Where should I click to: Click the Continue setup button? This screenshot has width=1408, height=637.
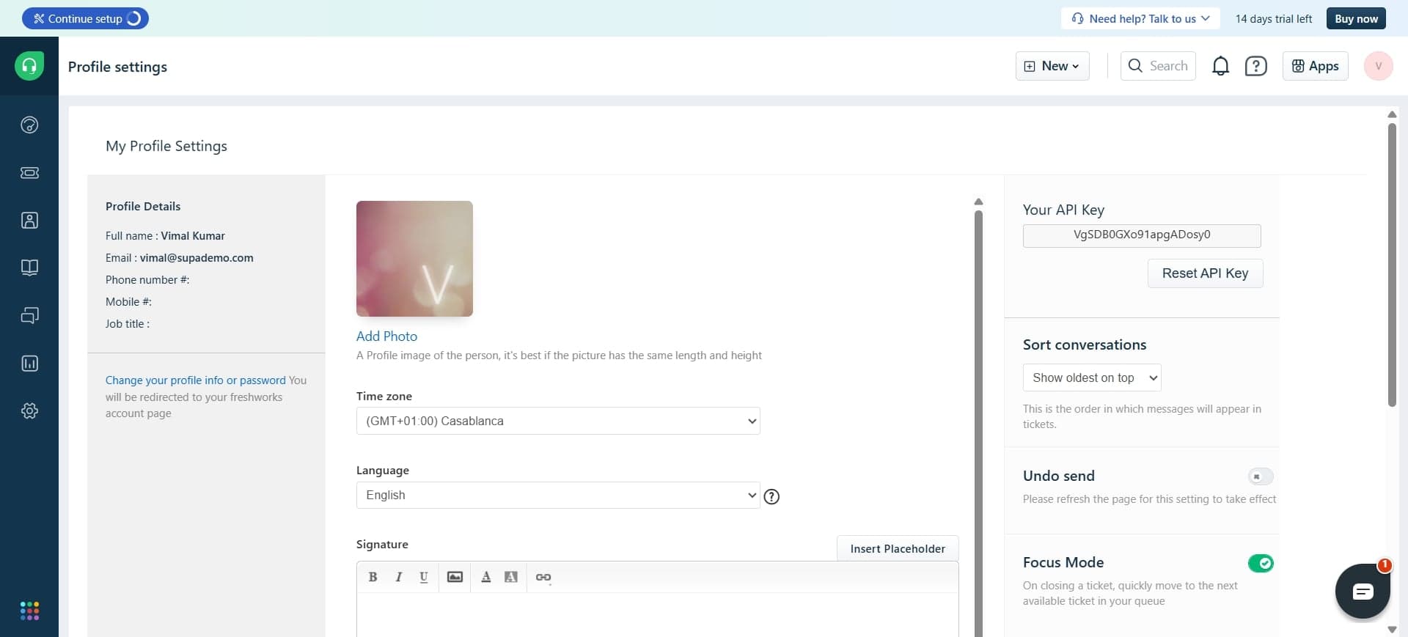tap(85, 18)
